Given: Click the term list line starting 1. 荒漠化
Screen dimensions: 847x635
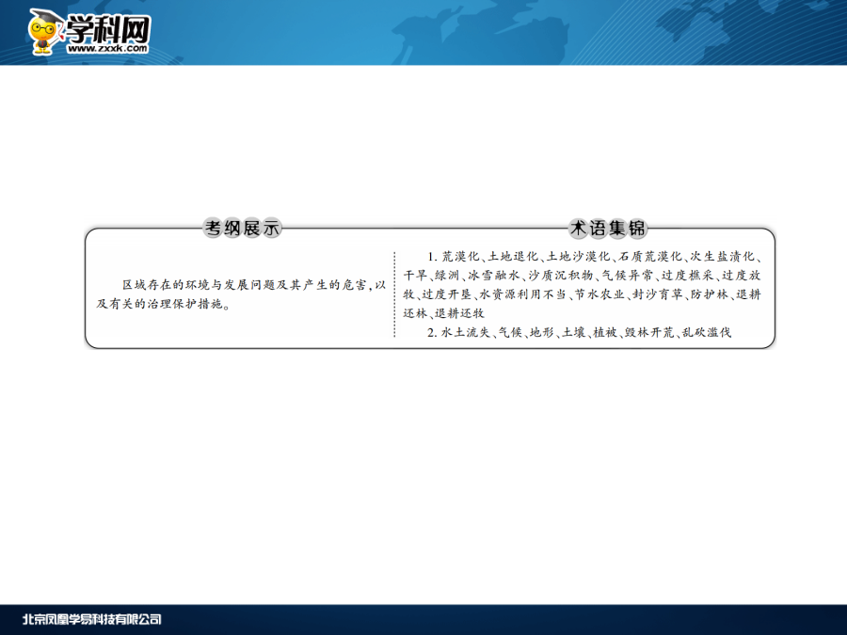Looking at the screenshot, I should click(595, 257).
